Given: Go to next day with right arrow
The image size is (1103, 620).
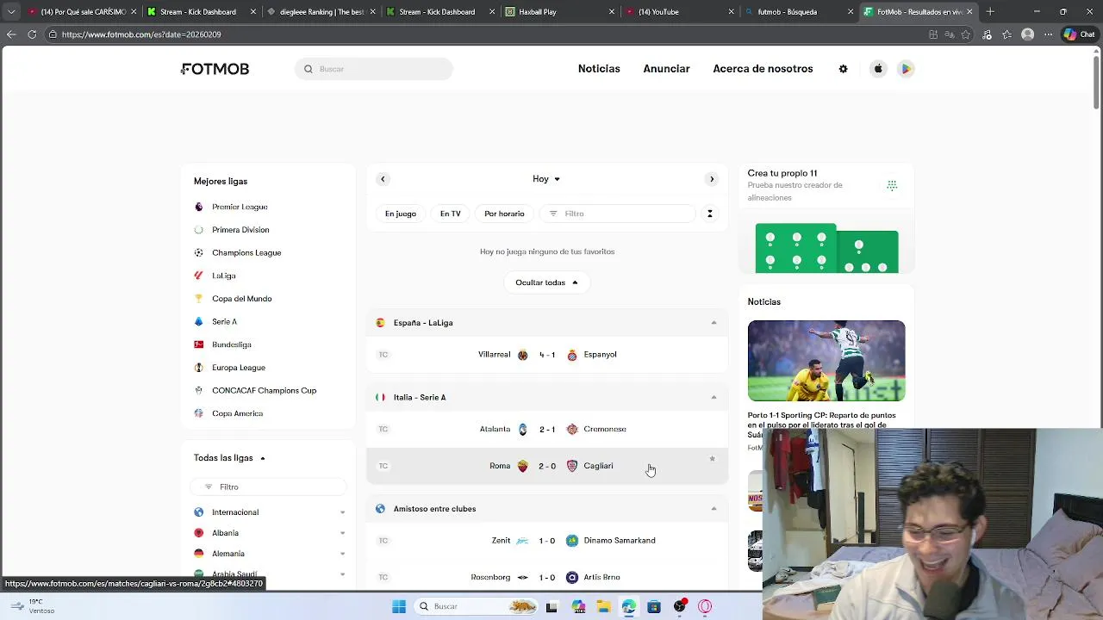Looking at the screenshot, I should (711, 179).
